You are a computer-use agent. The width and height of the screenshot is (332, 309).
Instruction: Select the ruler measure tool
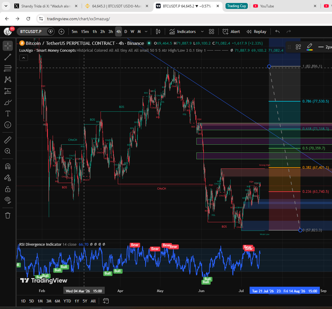pos(8,140)
